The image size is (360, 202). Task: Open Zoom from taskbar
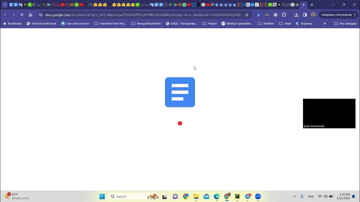pyautogui.click(x=258, y=196)
